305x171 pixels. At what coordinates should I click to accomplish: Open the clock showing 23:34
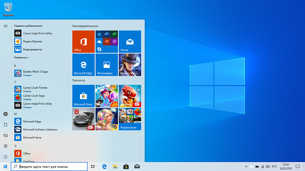pos(286,167)
